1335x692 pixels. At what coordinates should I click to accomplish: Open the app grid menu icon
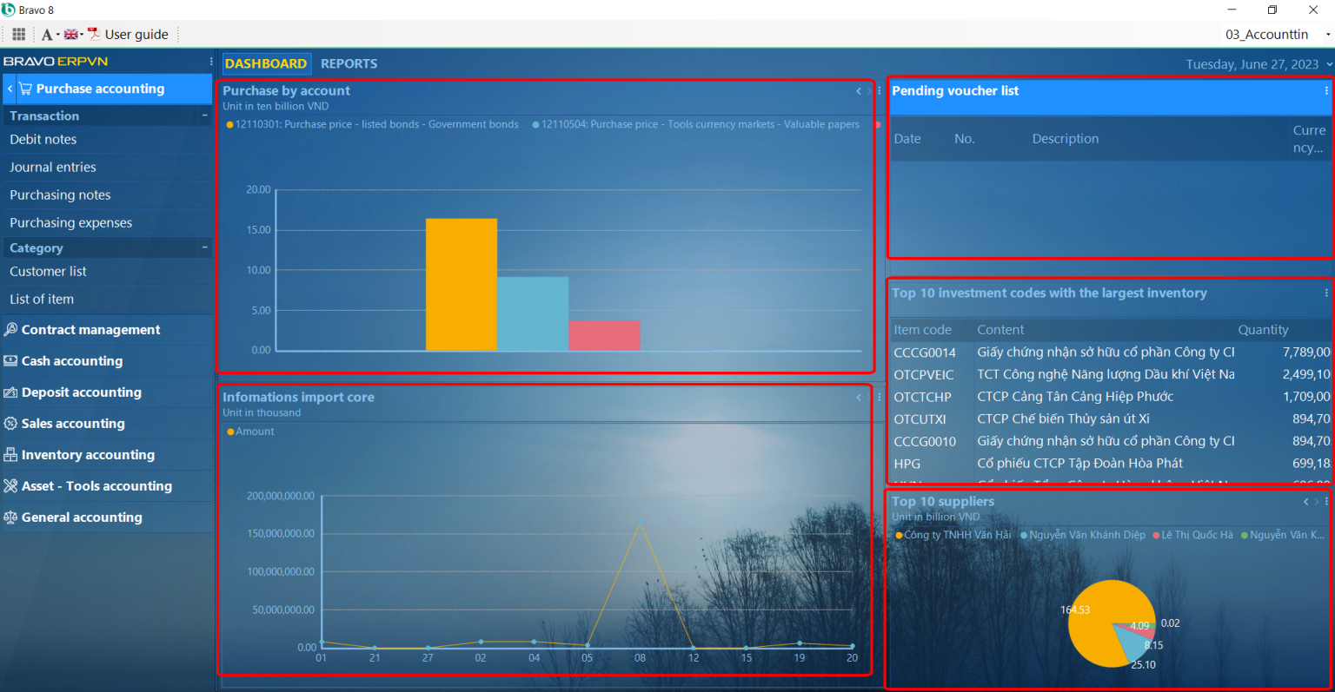[18, 35]
